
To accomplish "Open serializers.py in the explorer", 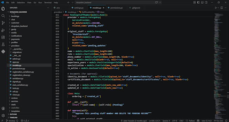I will pyautogui.click(x=18, y=78).
